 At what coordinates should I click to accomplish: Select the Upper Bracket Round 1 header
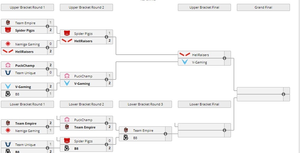(x=27, y=7)
